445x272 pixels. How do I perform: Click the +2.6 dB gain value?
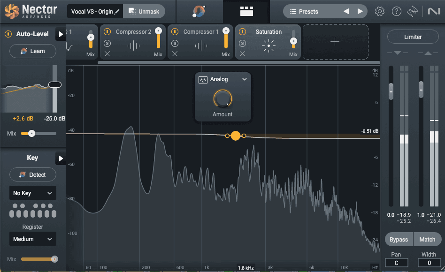pyautogui.click(x=23, y=119)
